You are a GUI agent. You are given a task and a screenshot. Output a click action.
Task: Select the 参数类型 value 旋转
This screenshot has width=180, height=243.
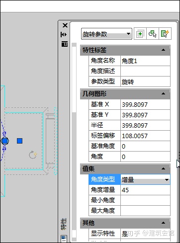(145, 81)
